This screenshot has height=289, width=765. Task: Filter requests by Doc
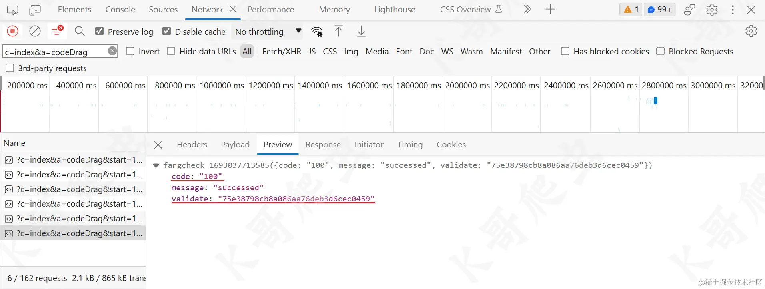tap(427, 51)
